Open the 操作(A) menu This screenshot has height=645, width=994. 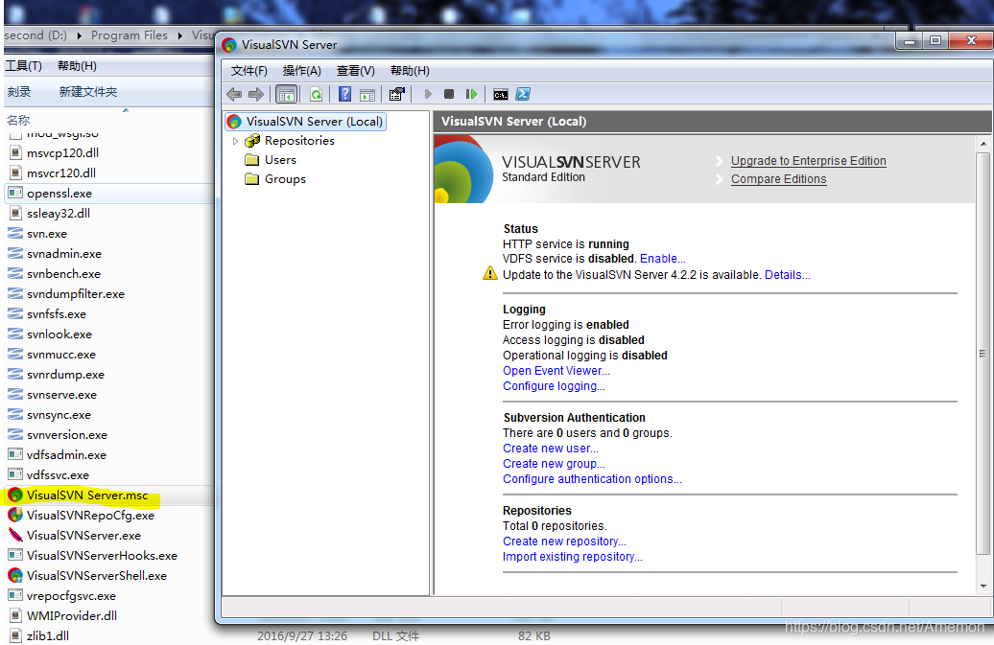click(301, 71)
